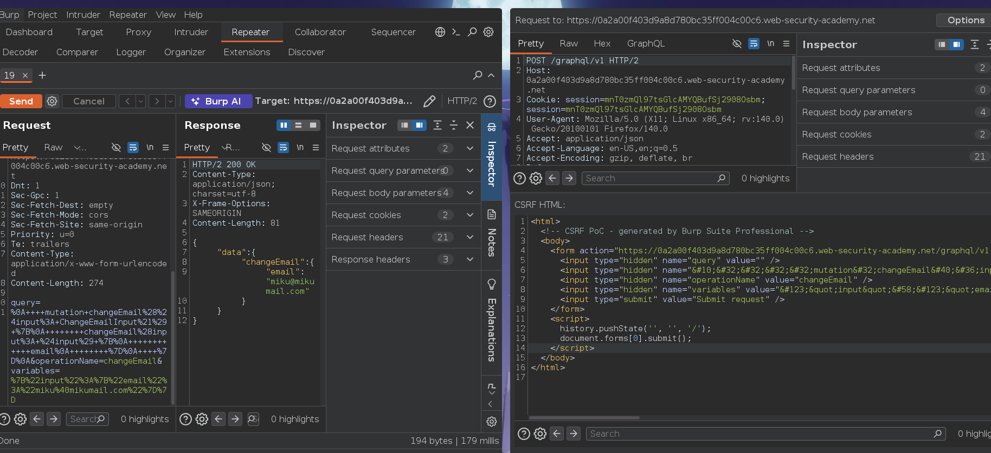Switch Request view to Raw tab
The width and height of the screenshot is (991, 453).
pyautogui.click(x=53, y=147)
